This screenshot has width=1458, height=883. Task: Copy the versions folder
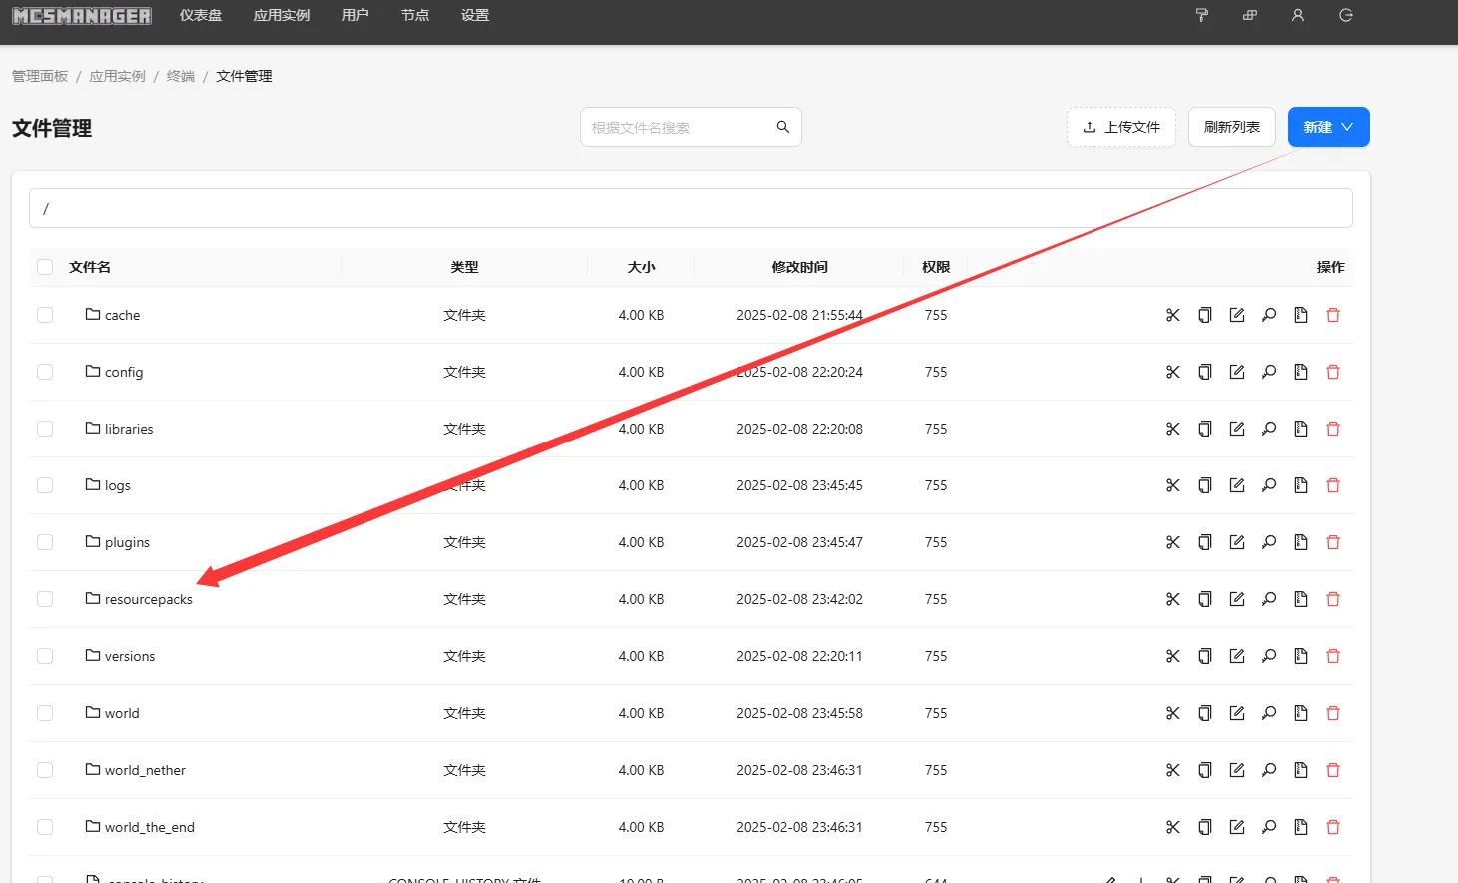(1205, 656)
